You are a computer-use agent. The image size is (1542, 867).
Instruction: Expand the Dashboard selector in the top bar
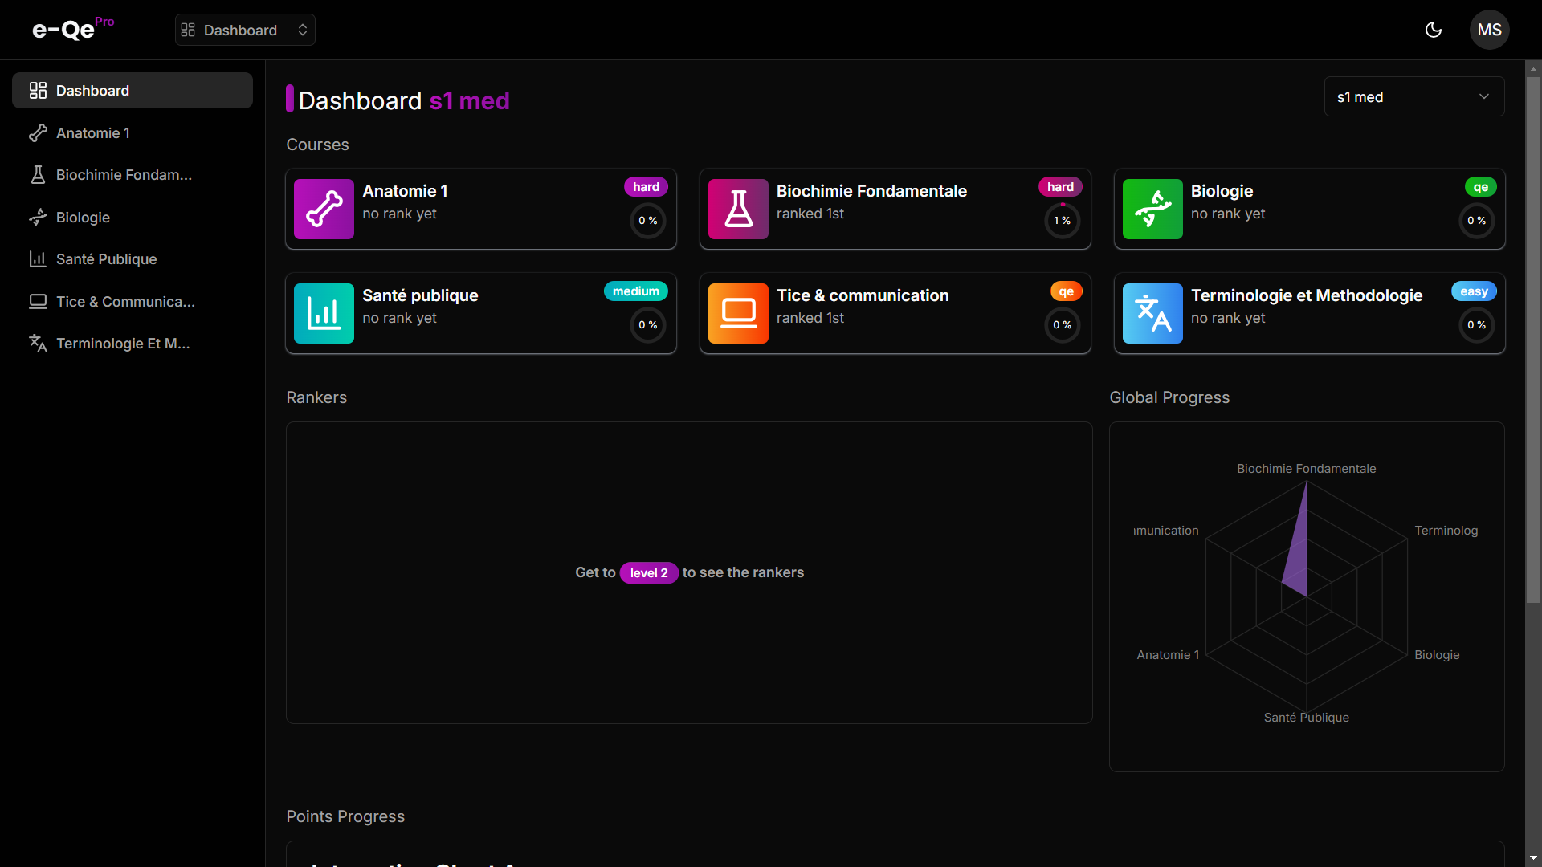point(240,30)
